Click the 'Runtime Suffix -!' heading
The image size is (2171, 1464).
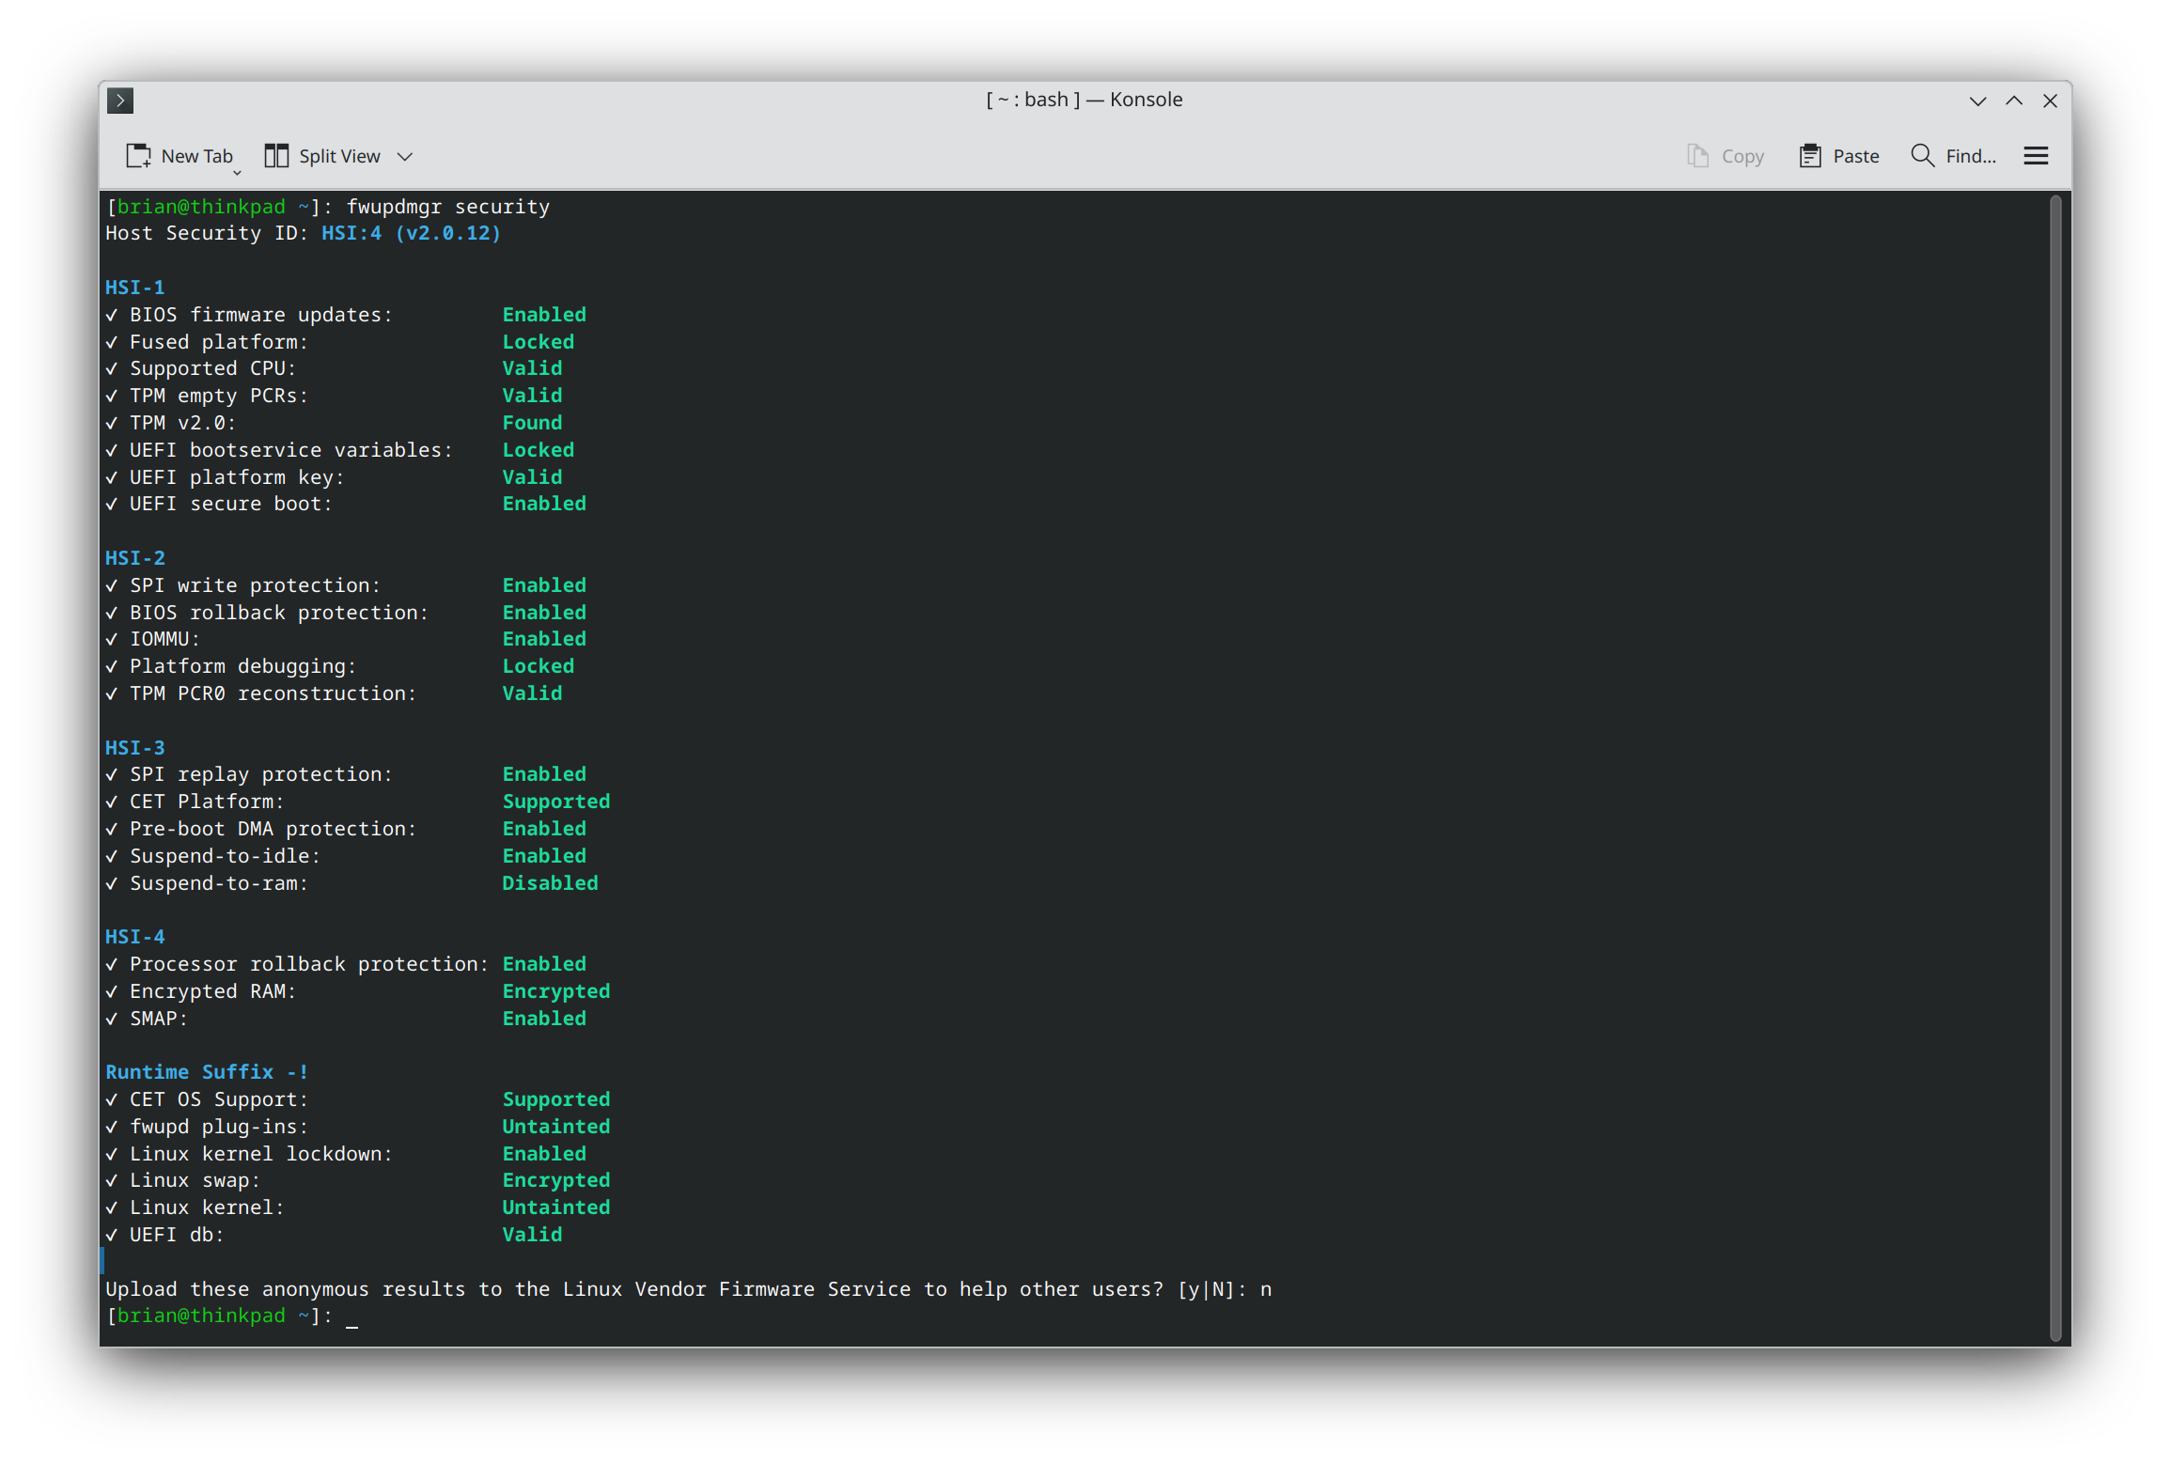click(x=206, y=1072)
